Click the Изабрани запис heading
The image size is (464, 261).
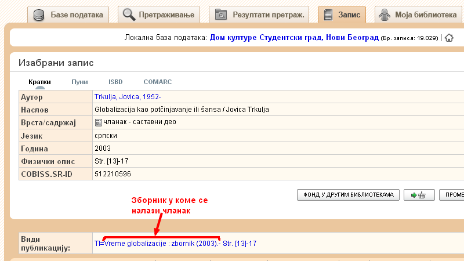tap(56, 63)
